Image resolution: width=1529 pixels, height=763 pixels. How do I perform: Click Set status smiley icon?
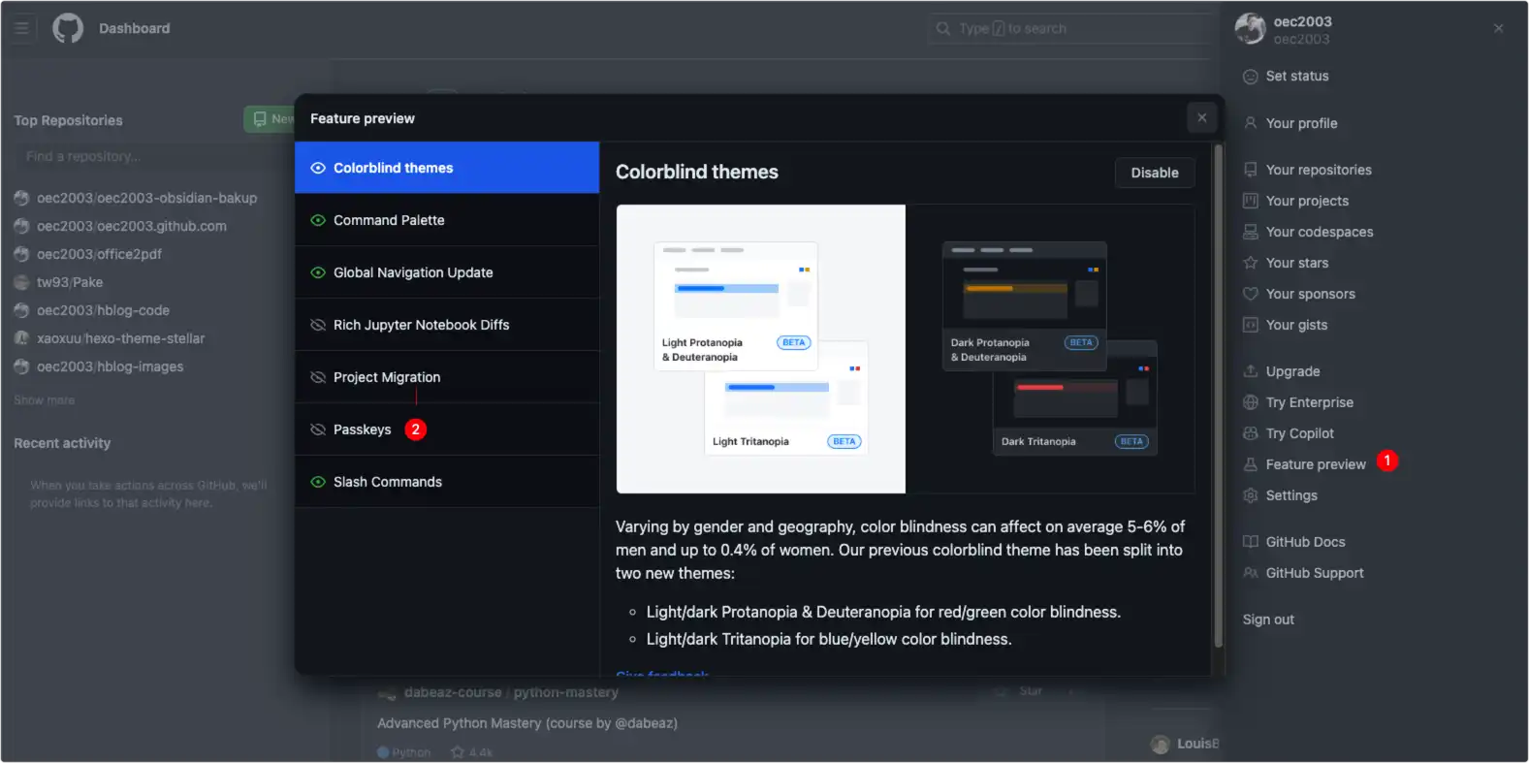[x=1251, y=77]
